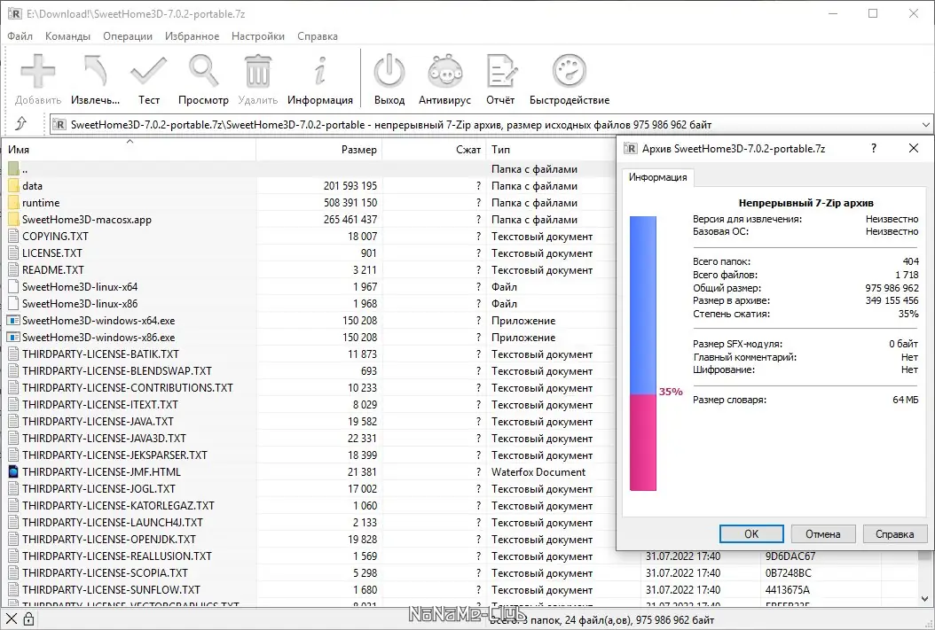Select THIRDPARTY-LICENSE-BLENDSWAP.TXT file
The image size is (935, 630).
(310, 371)
